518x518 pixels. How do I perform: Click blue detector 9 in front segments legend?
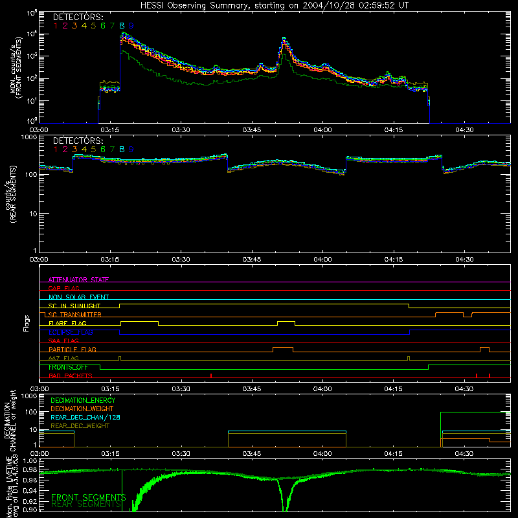tap(131, 26)
